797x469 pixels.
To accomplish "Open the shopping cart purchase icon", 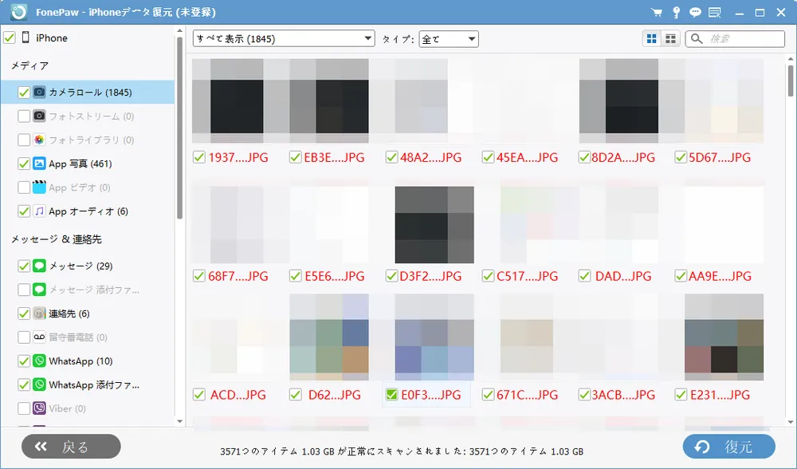I will [657, 12].
